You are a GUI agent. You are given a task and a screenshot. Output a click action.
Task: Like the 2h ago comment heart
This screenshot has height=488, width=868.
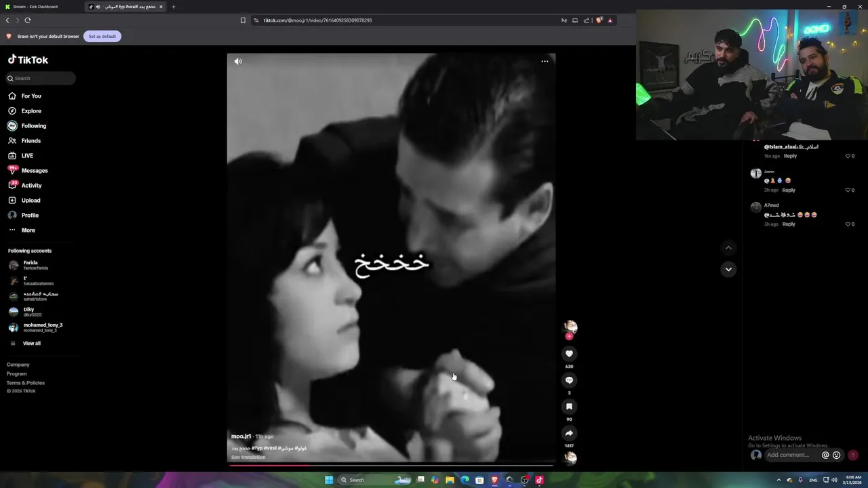[848, 190]
